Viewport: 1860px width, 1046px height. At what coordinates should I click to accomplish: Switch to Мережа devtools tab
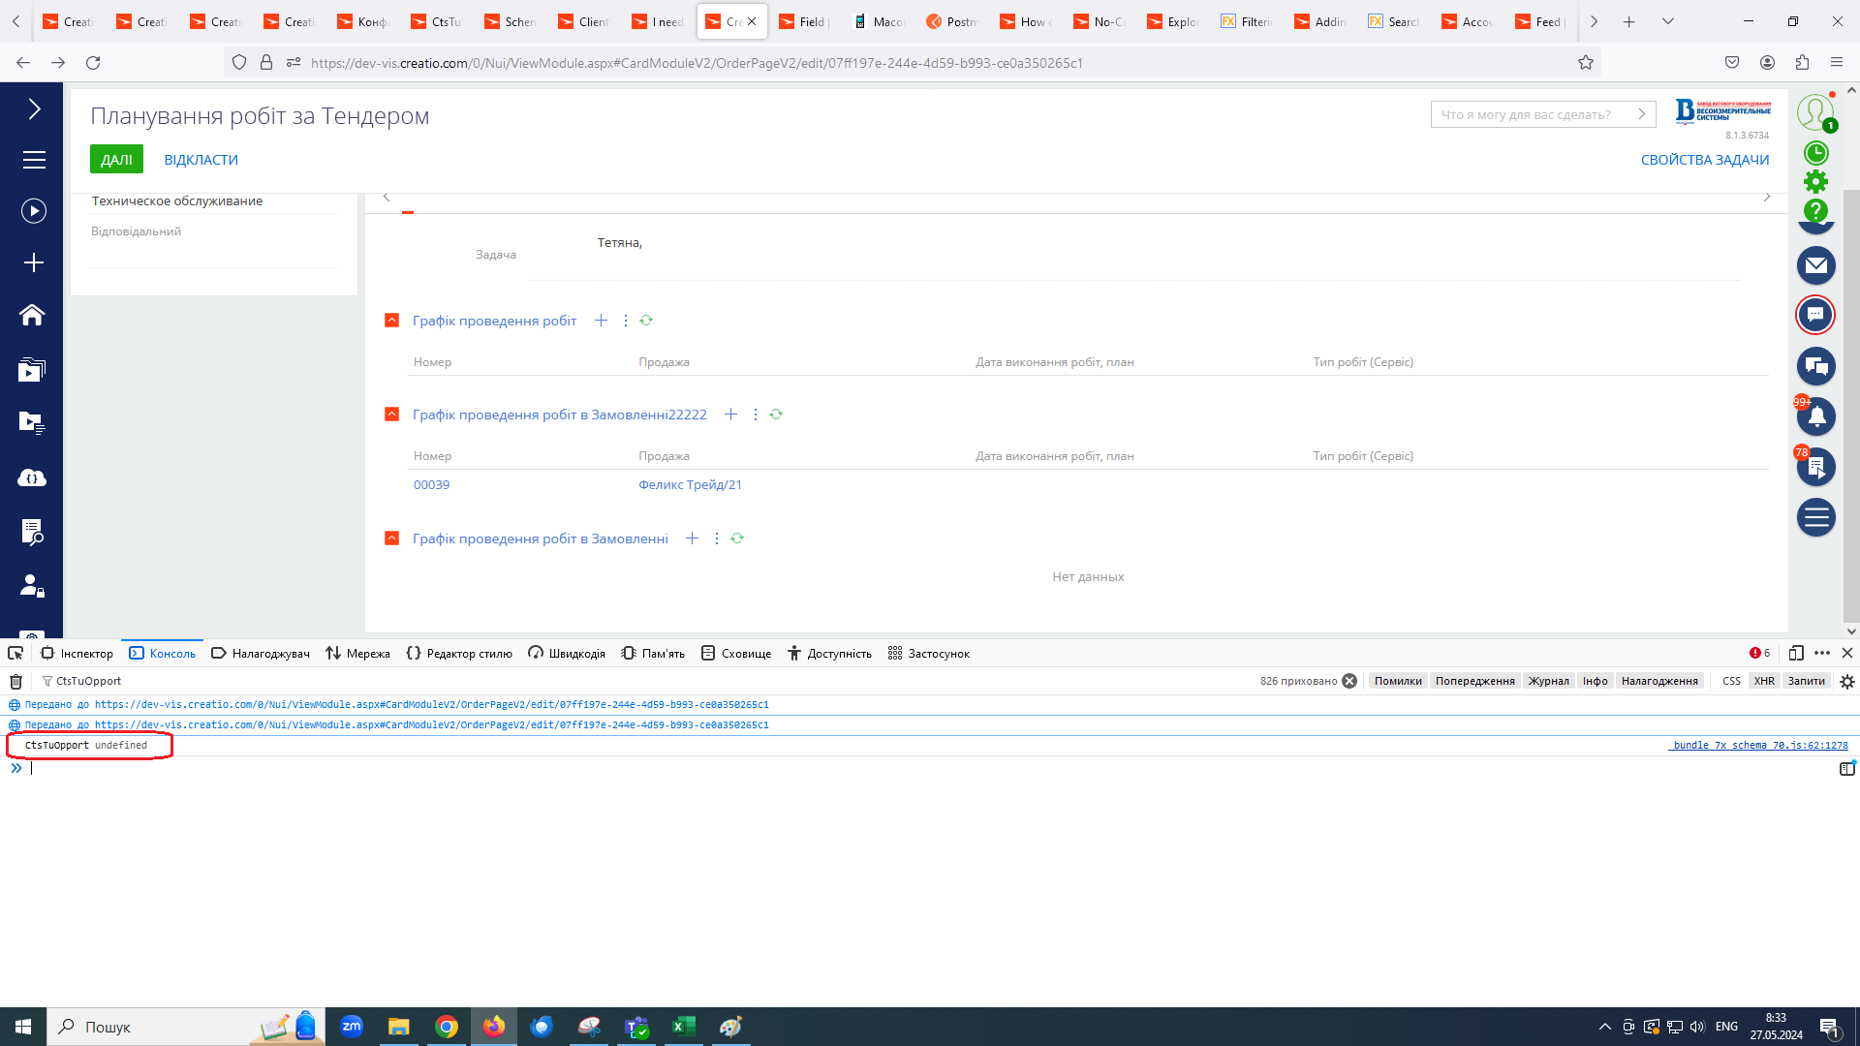[357, 654]
